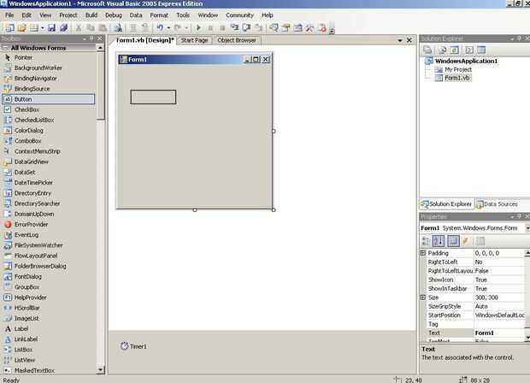This screenshot has height=383, width=530.
Task: Select My Project in Solution Explorer
Action: coord(458,69)
